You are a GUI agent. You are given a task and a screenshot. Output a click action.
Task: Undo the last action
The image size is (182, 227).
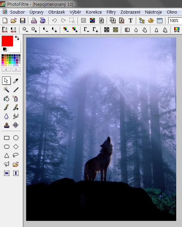54,20
